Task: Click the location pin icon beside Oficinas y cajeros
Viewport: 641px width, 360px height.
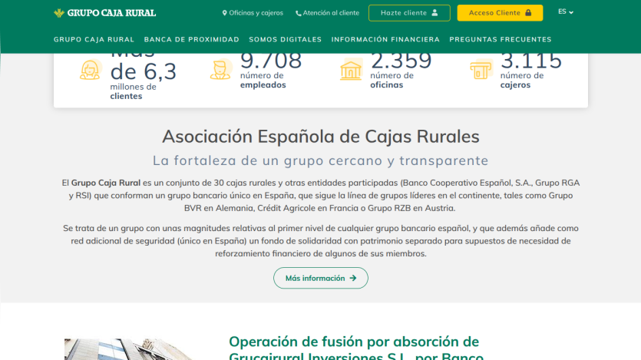Action: coord(224,13)
